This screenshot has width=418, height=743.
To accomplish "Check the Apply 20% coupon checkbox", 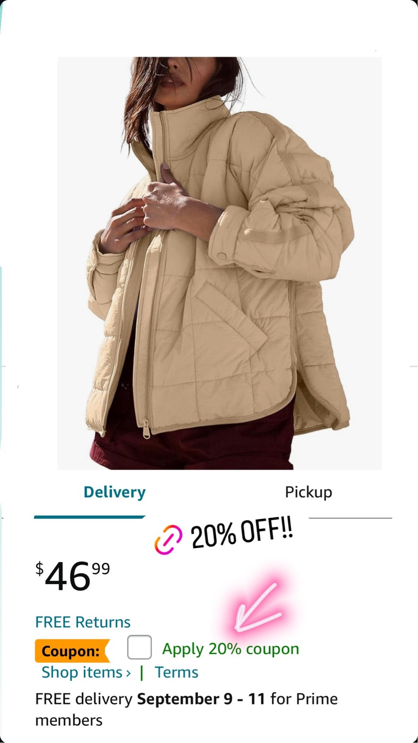I will 139,647.
